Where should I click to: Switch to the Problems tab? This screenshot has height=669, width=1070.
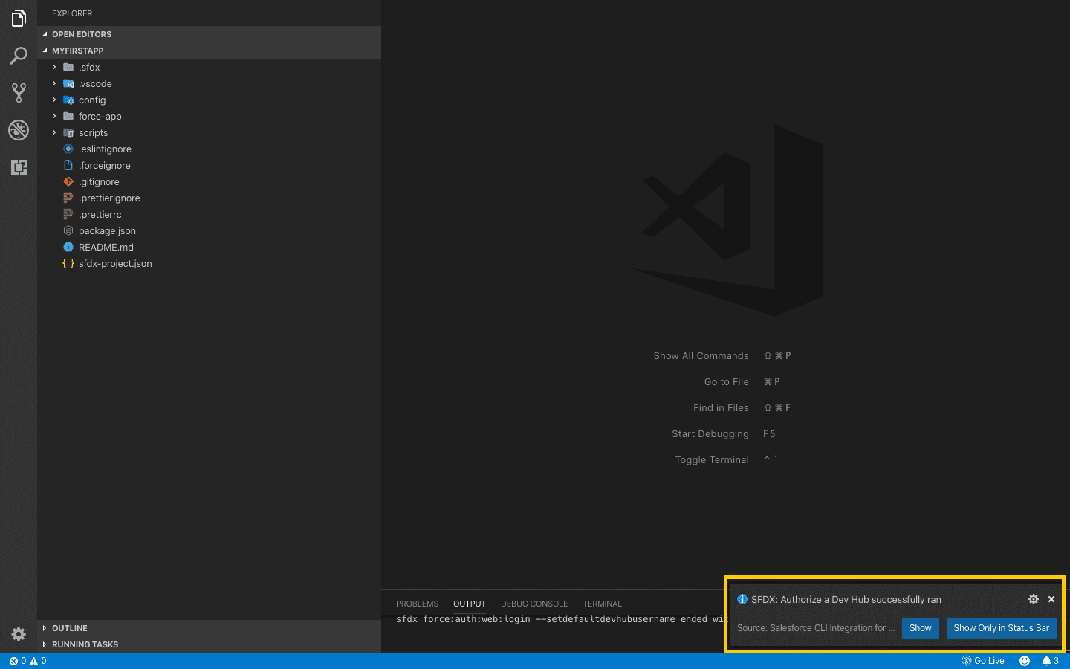tap(417, 604)
